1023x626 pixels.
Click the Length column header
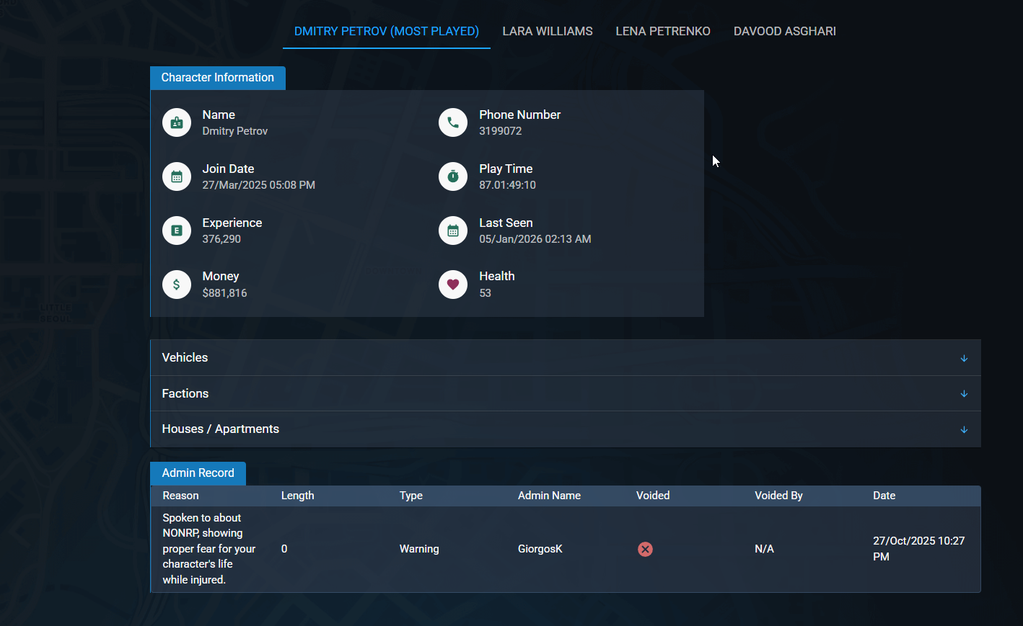(x=297, y=496)
